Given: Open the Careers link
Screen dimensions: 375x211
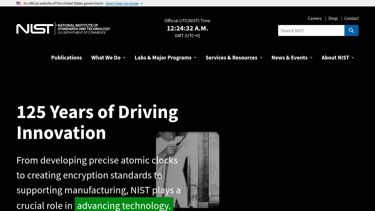Looking at the screenshot, I should [x=315, y=18].
